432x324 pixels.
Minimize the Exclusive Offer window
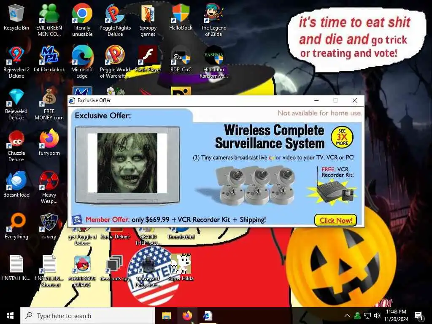316,100
